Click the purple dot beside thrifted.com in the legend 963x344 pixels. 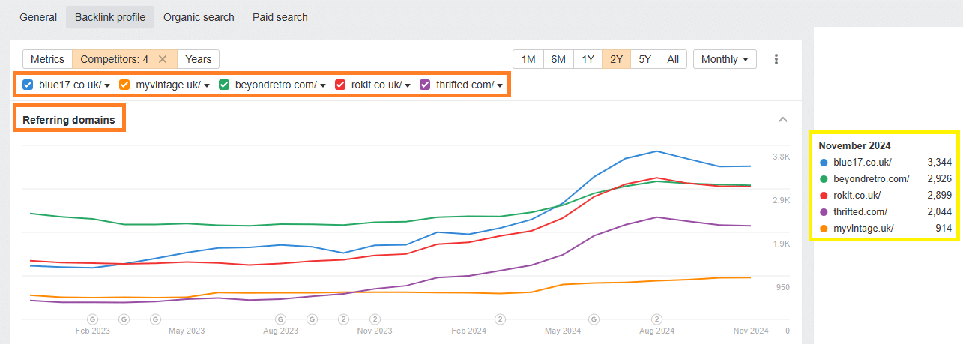(824, 211)
